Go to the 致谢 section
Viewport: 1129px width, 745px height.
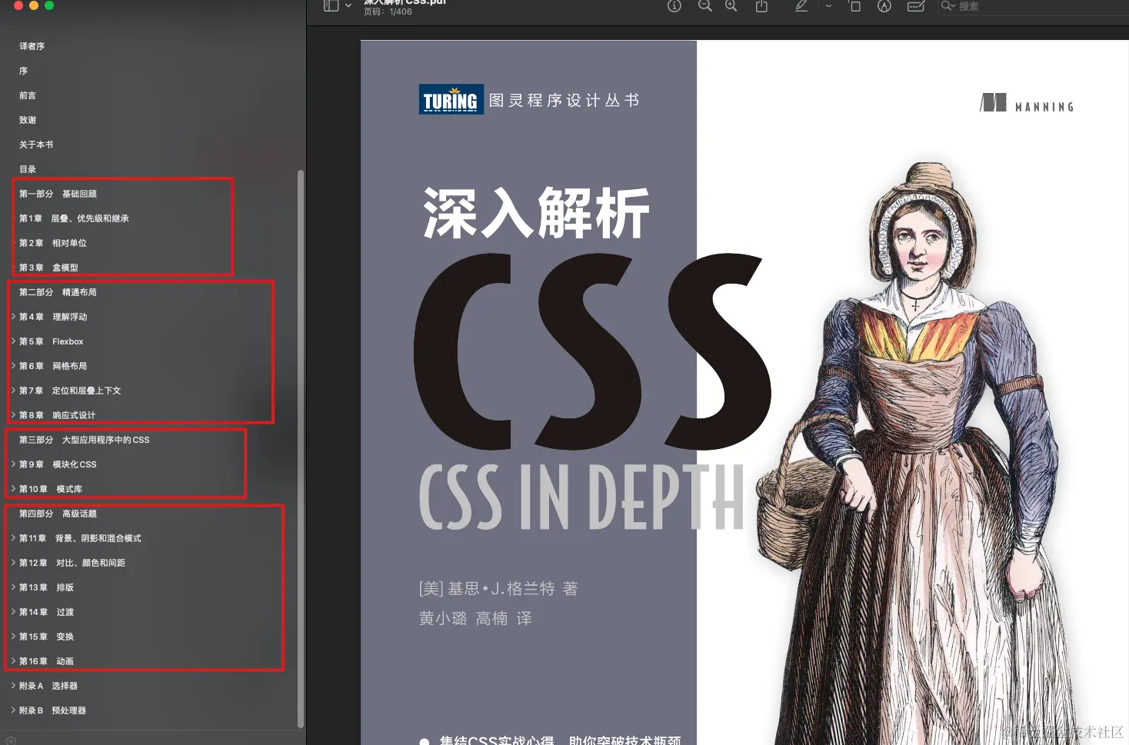pos(28,120)
